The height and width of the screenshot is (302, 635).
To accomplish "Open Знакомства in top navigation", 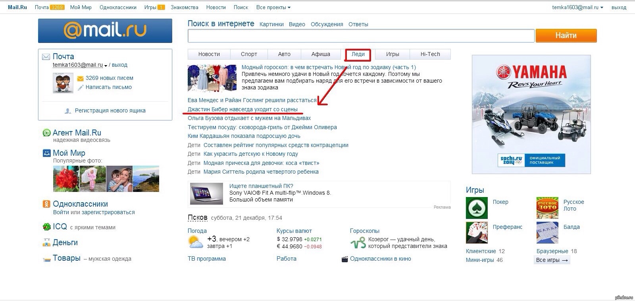I will click(x=185, y=8).
